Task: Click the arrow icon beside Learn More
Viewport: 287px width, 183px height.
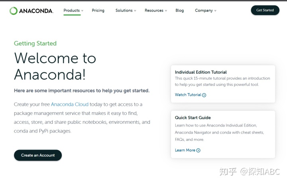Action: pos(198,150)
